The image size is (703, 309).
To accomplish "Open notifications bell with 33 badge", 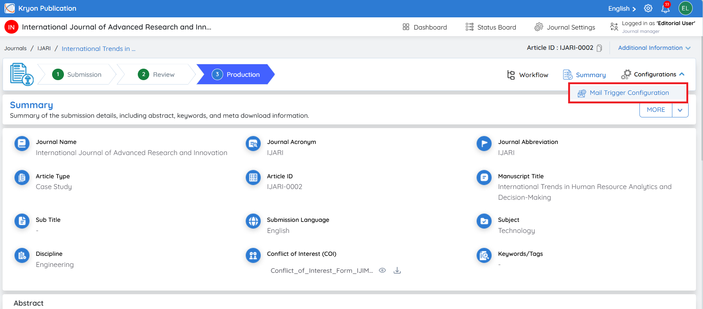I will 665,8.
